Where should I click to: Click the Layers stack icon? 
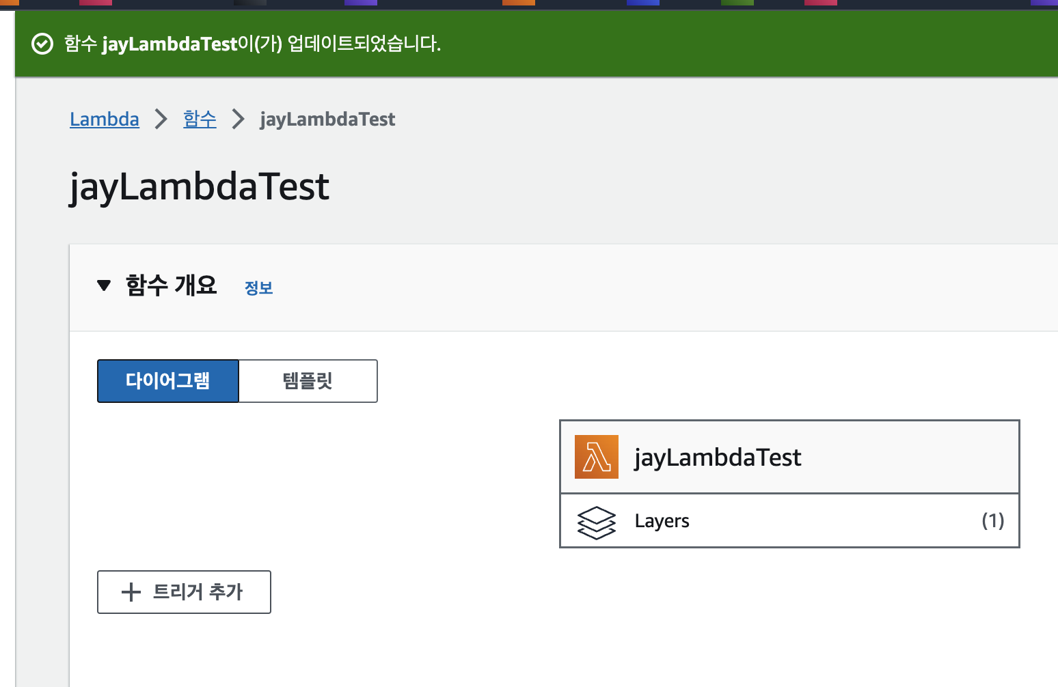596,520
